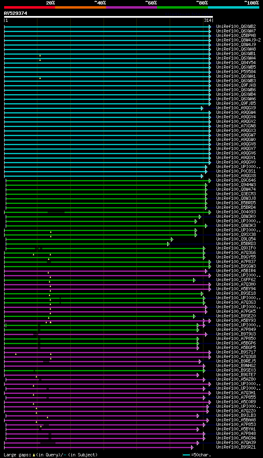Select the UniRef100_B9T9U3 label
Image resolution: width=263 pixels, height=458 pixels.
click(236, 334)
